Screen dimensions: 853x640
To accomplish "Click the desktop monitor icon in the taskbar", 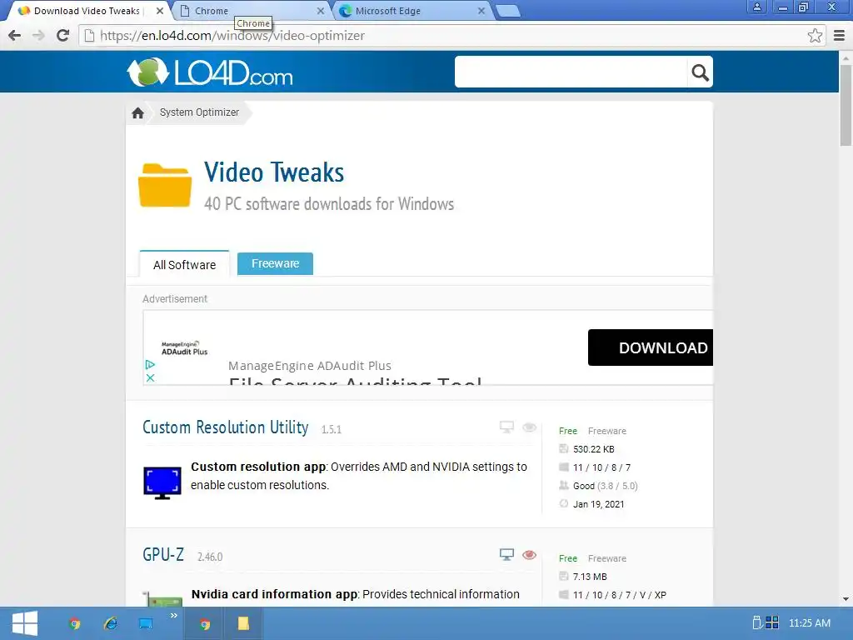I will click(x=146, y=623).
